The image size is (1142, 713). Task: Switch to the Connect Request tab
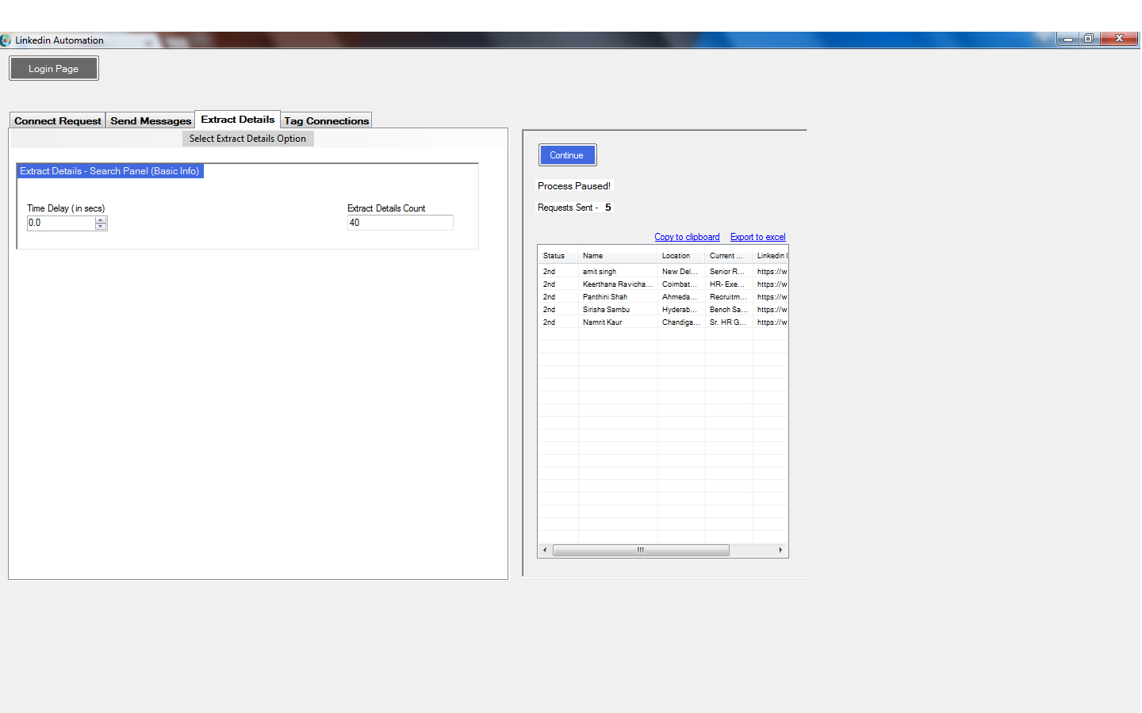(58, 121)
